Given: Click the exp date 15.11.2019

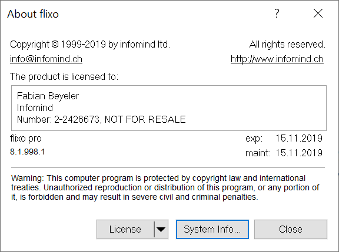Looking at the screenshot, I should tap(299, 138).
